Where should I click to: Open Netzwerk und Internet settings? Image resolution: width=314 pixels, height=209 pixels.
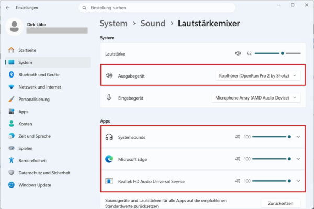(x=48, y=87)
